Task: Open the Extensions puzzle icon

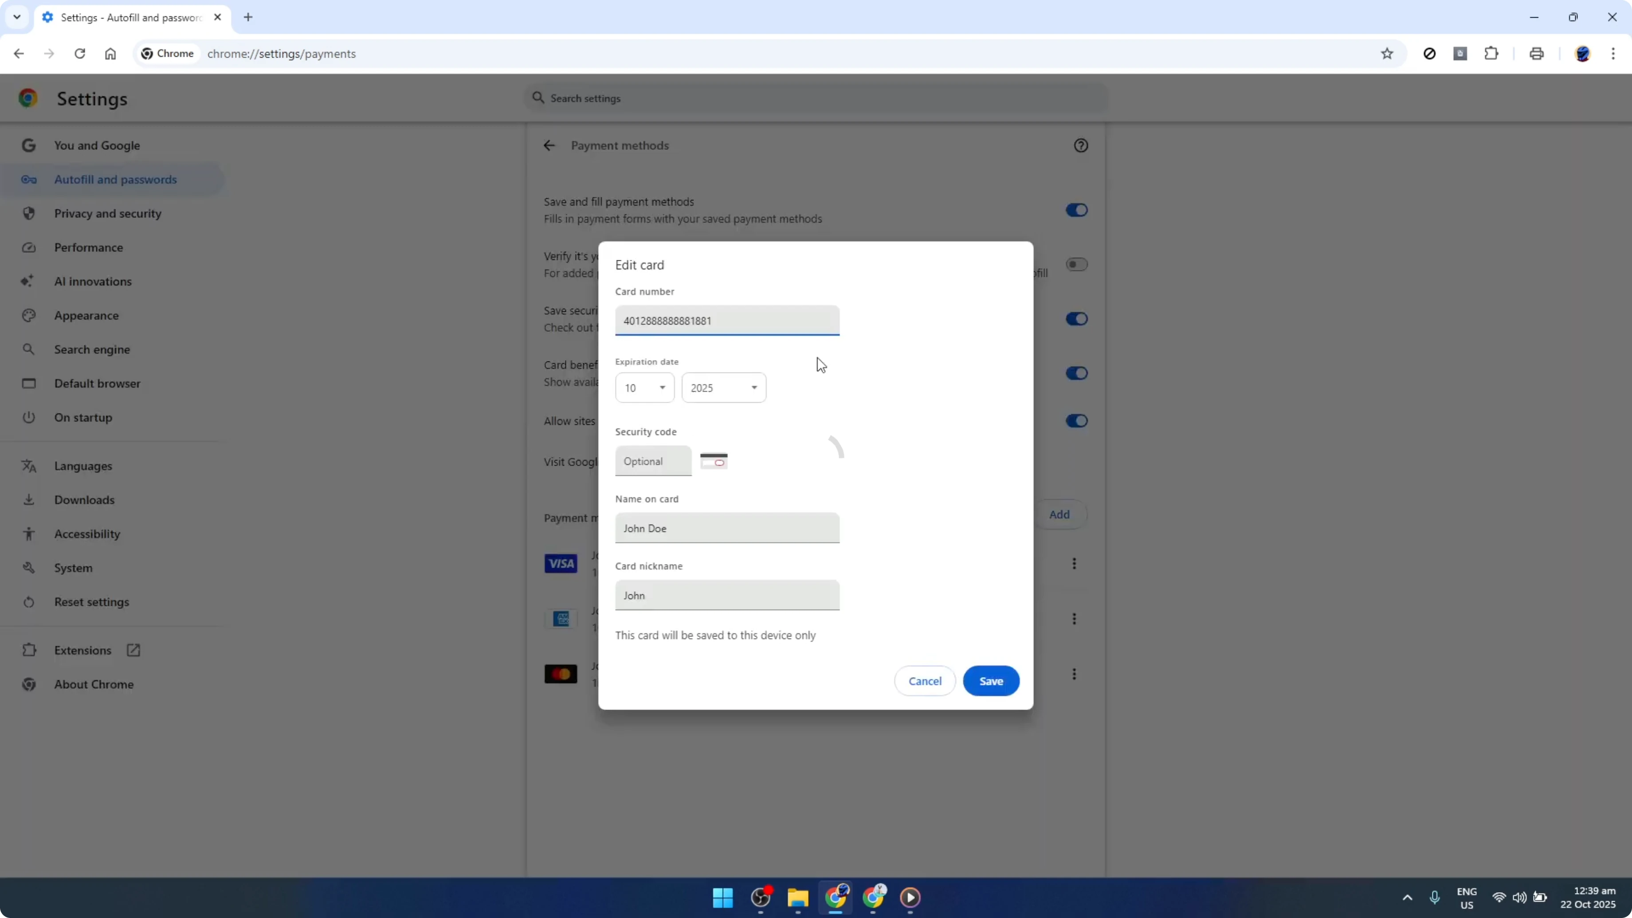Action: pyautogui.click(x=1492, y=53)
